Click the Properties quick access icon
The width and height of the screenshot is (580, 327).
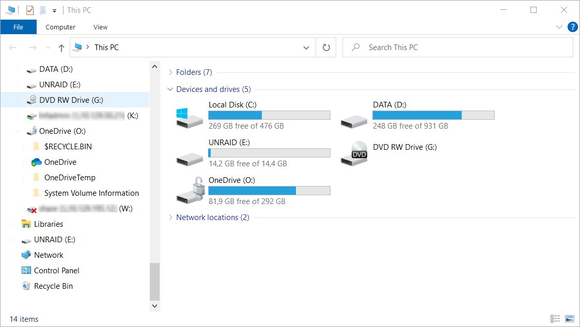[x=30, y=10]
